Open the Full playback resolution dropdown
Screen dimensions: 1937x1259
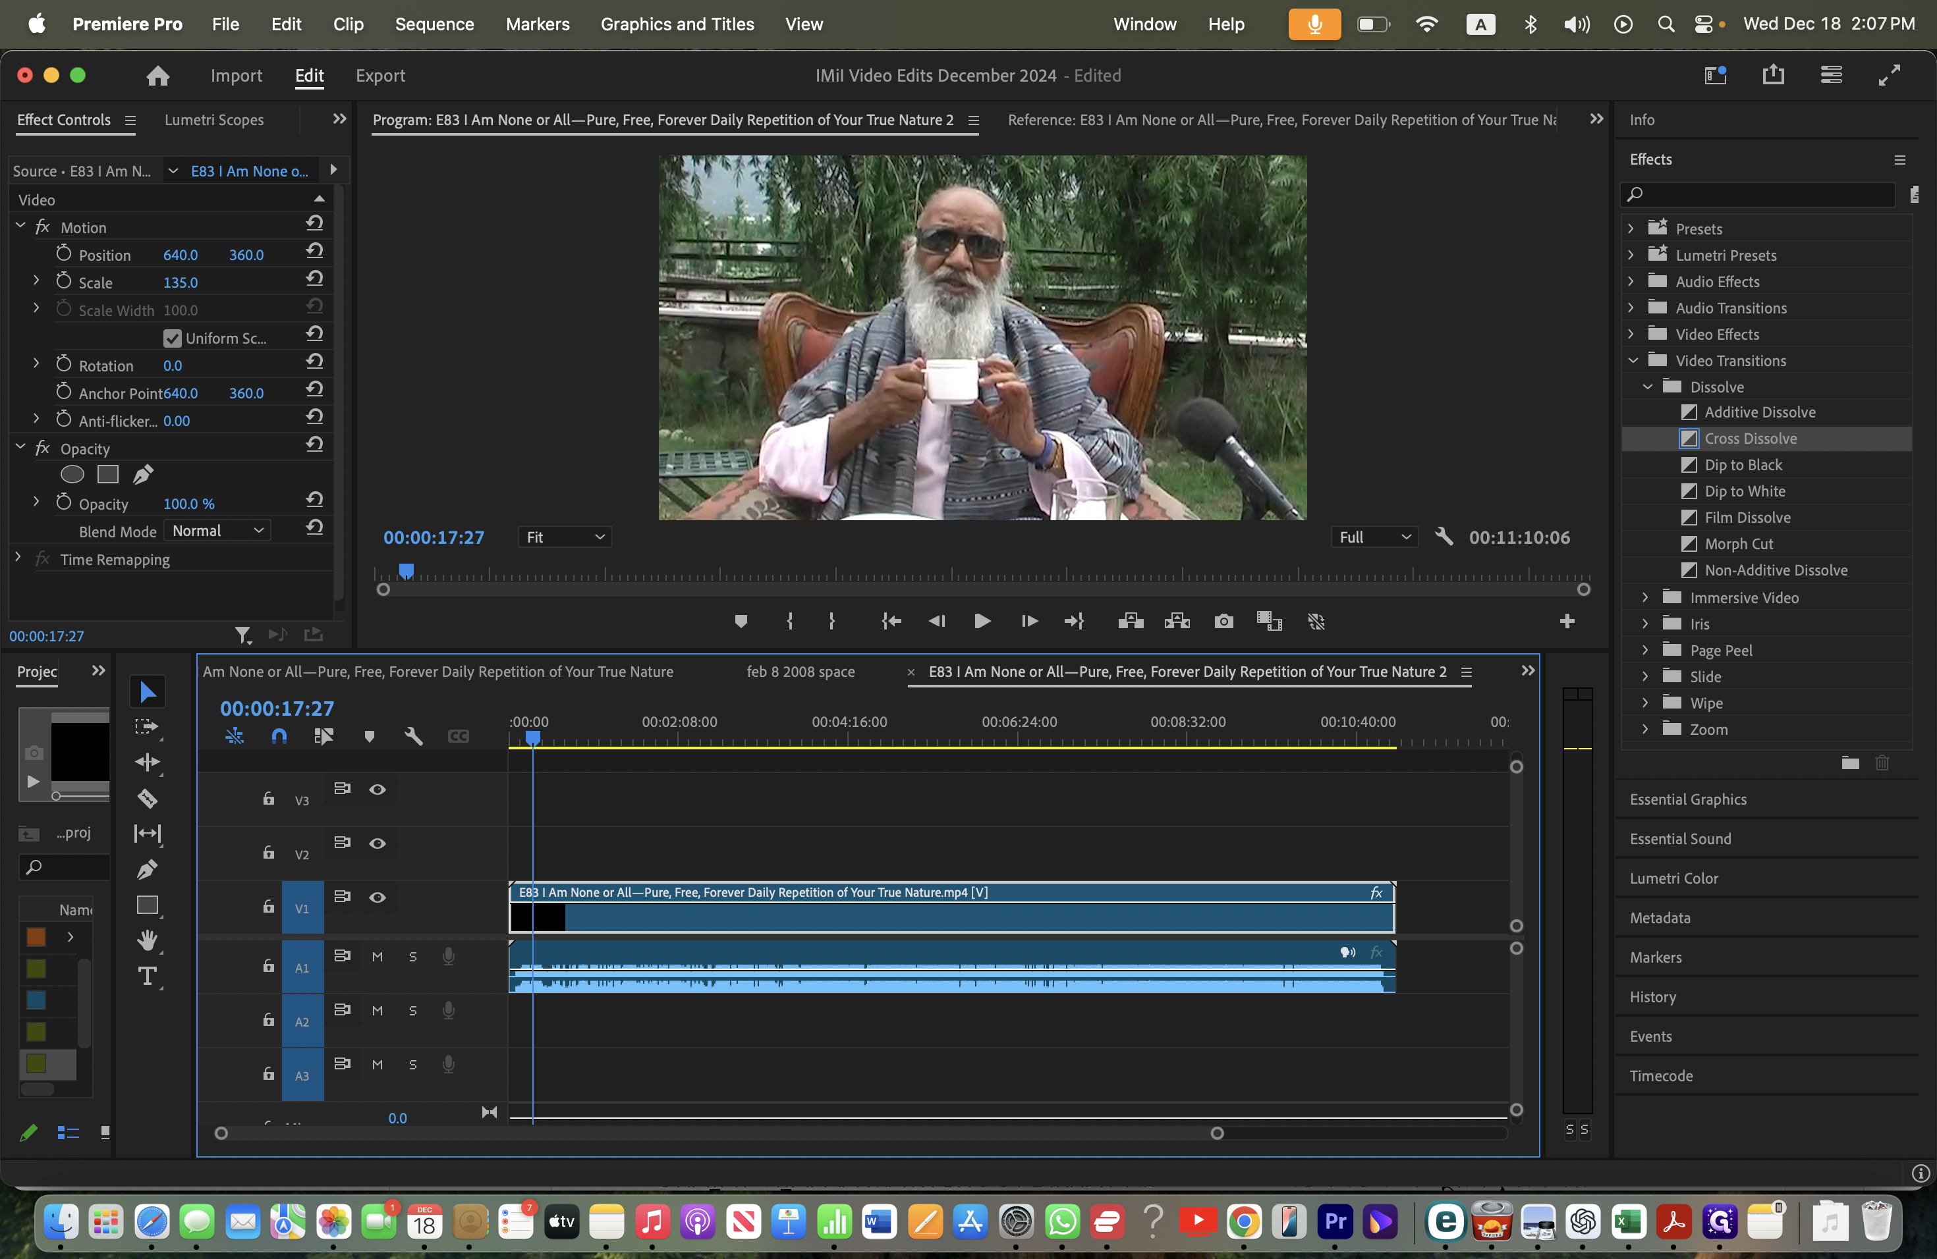[x=1374, y=537]
